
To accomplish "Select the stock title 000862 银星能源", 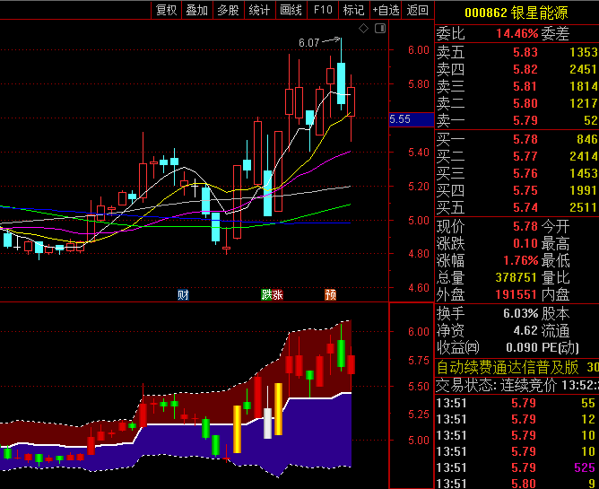I will point(517,13).
